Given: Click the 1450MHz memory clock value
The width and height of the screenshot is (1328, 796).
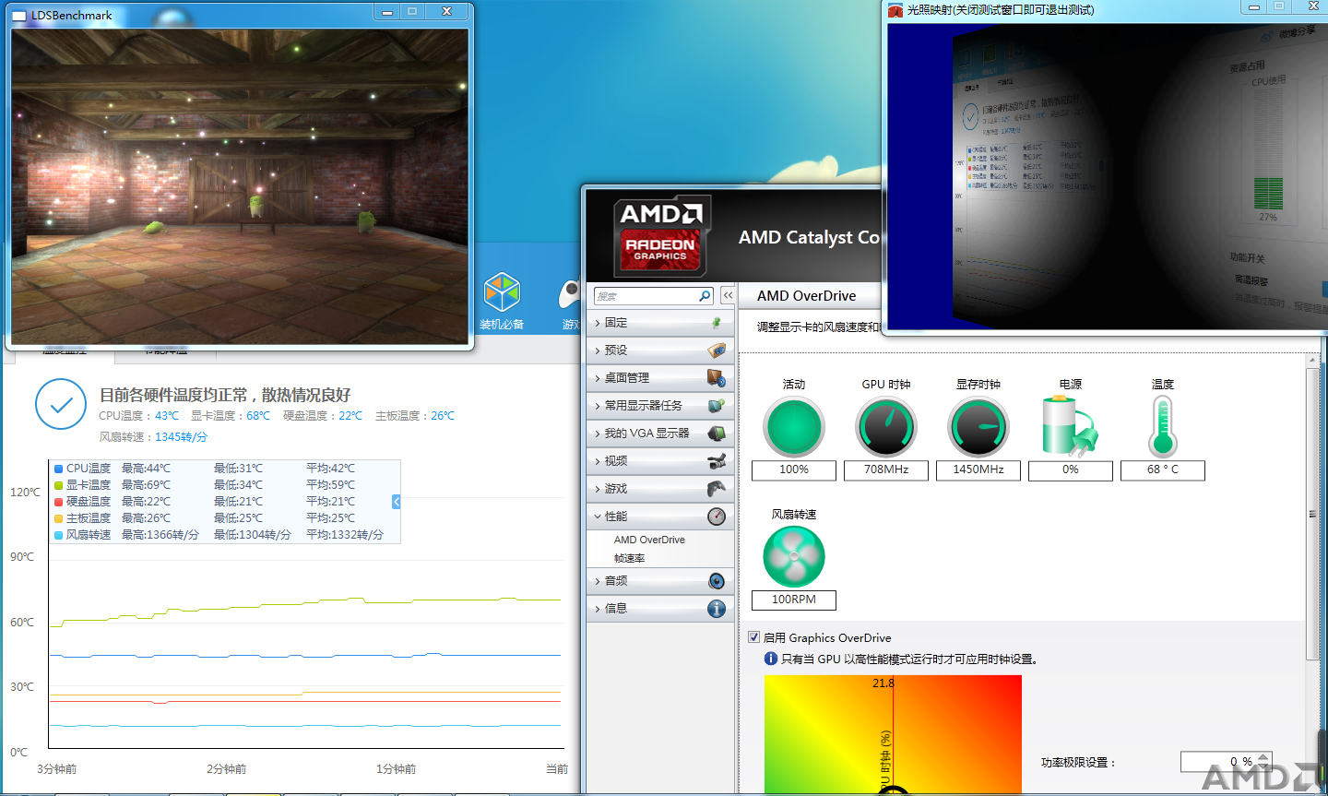Looking at the screenshot, I should [x=978, y=469].
